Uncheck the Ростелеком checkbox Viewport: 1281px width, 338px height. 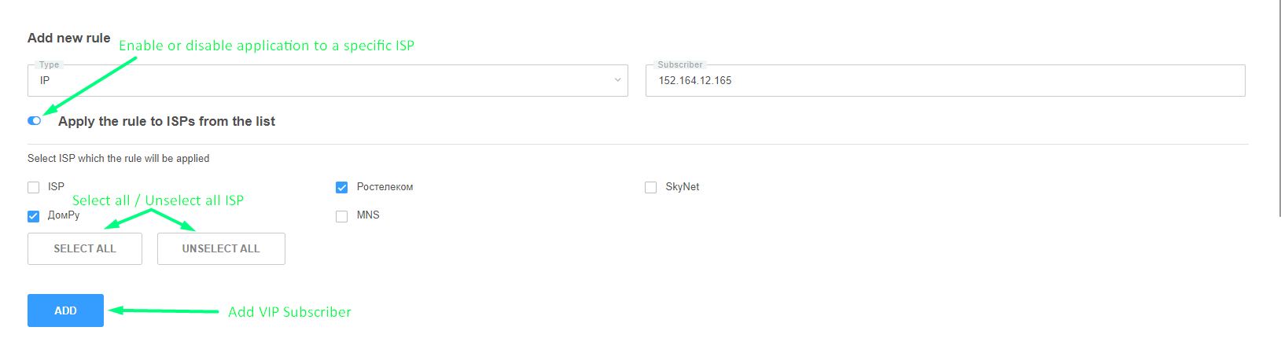click(342, 187)
